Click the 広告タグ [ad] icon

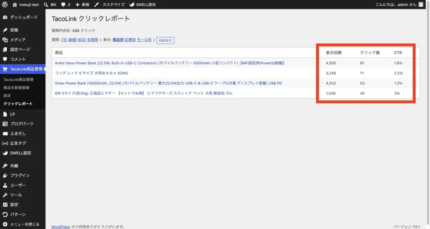point(5,143)
